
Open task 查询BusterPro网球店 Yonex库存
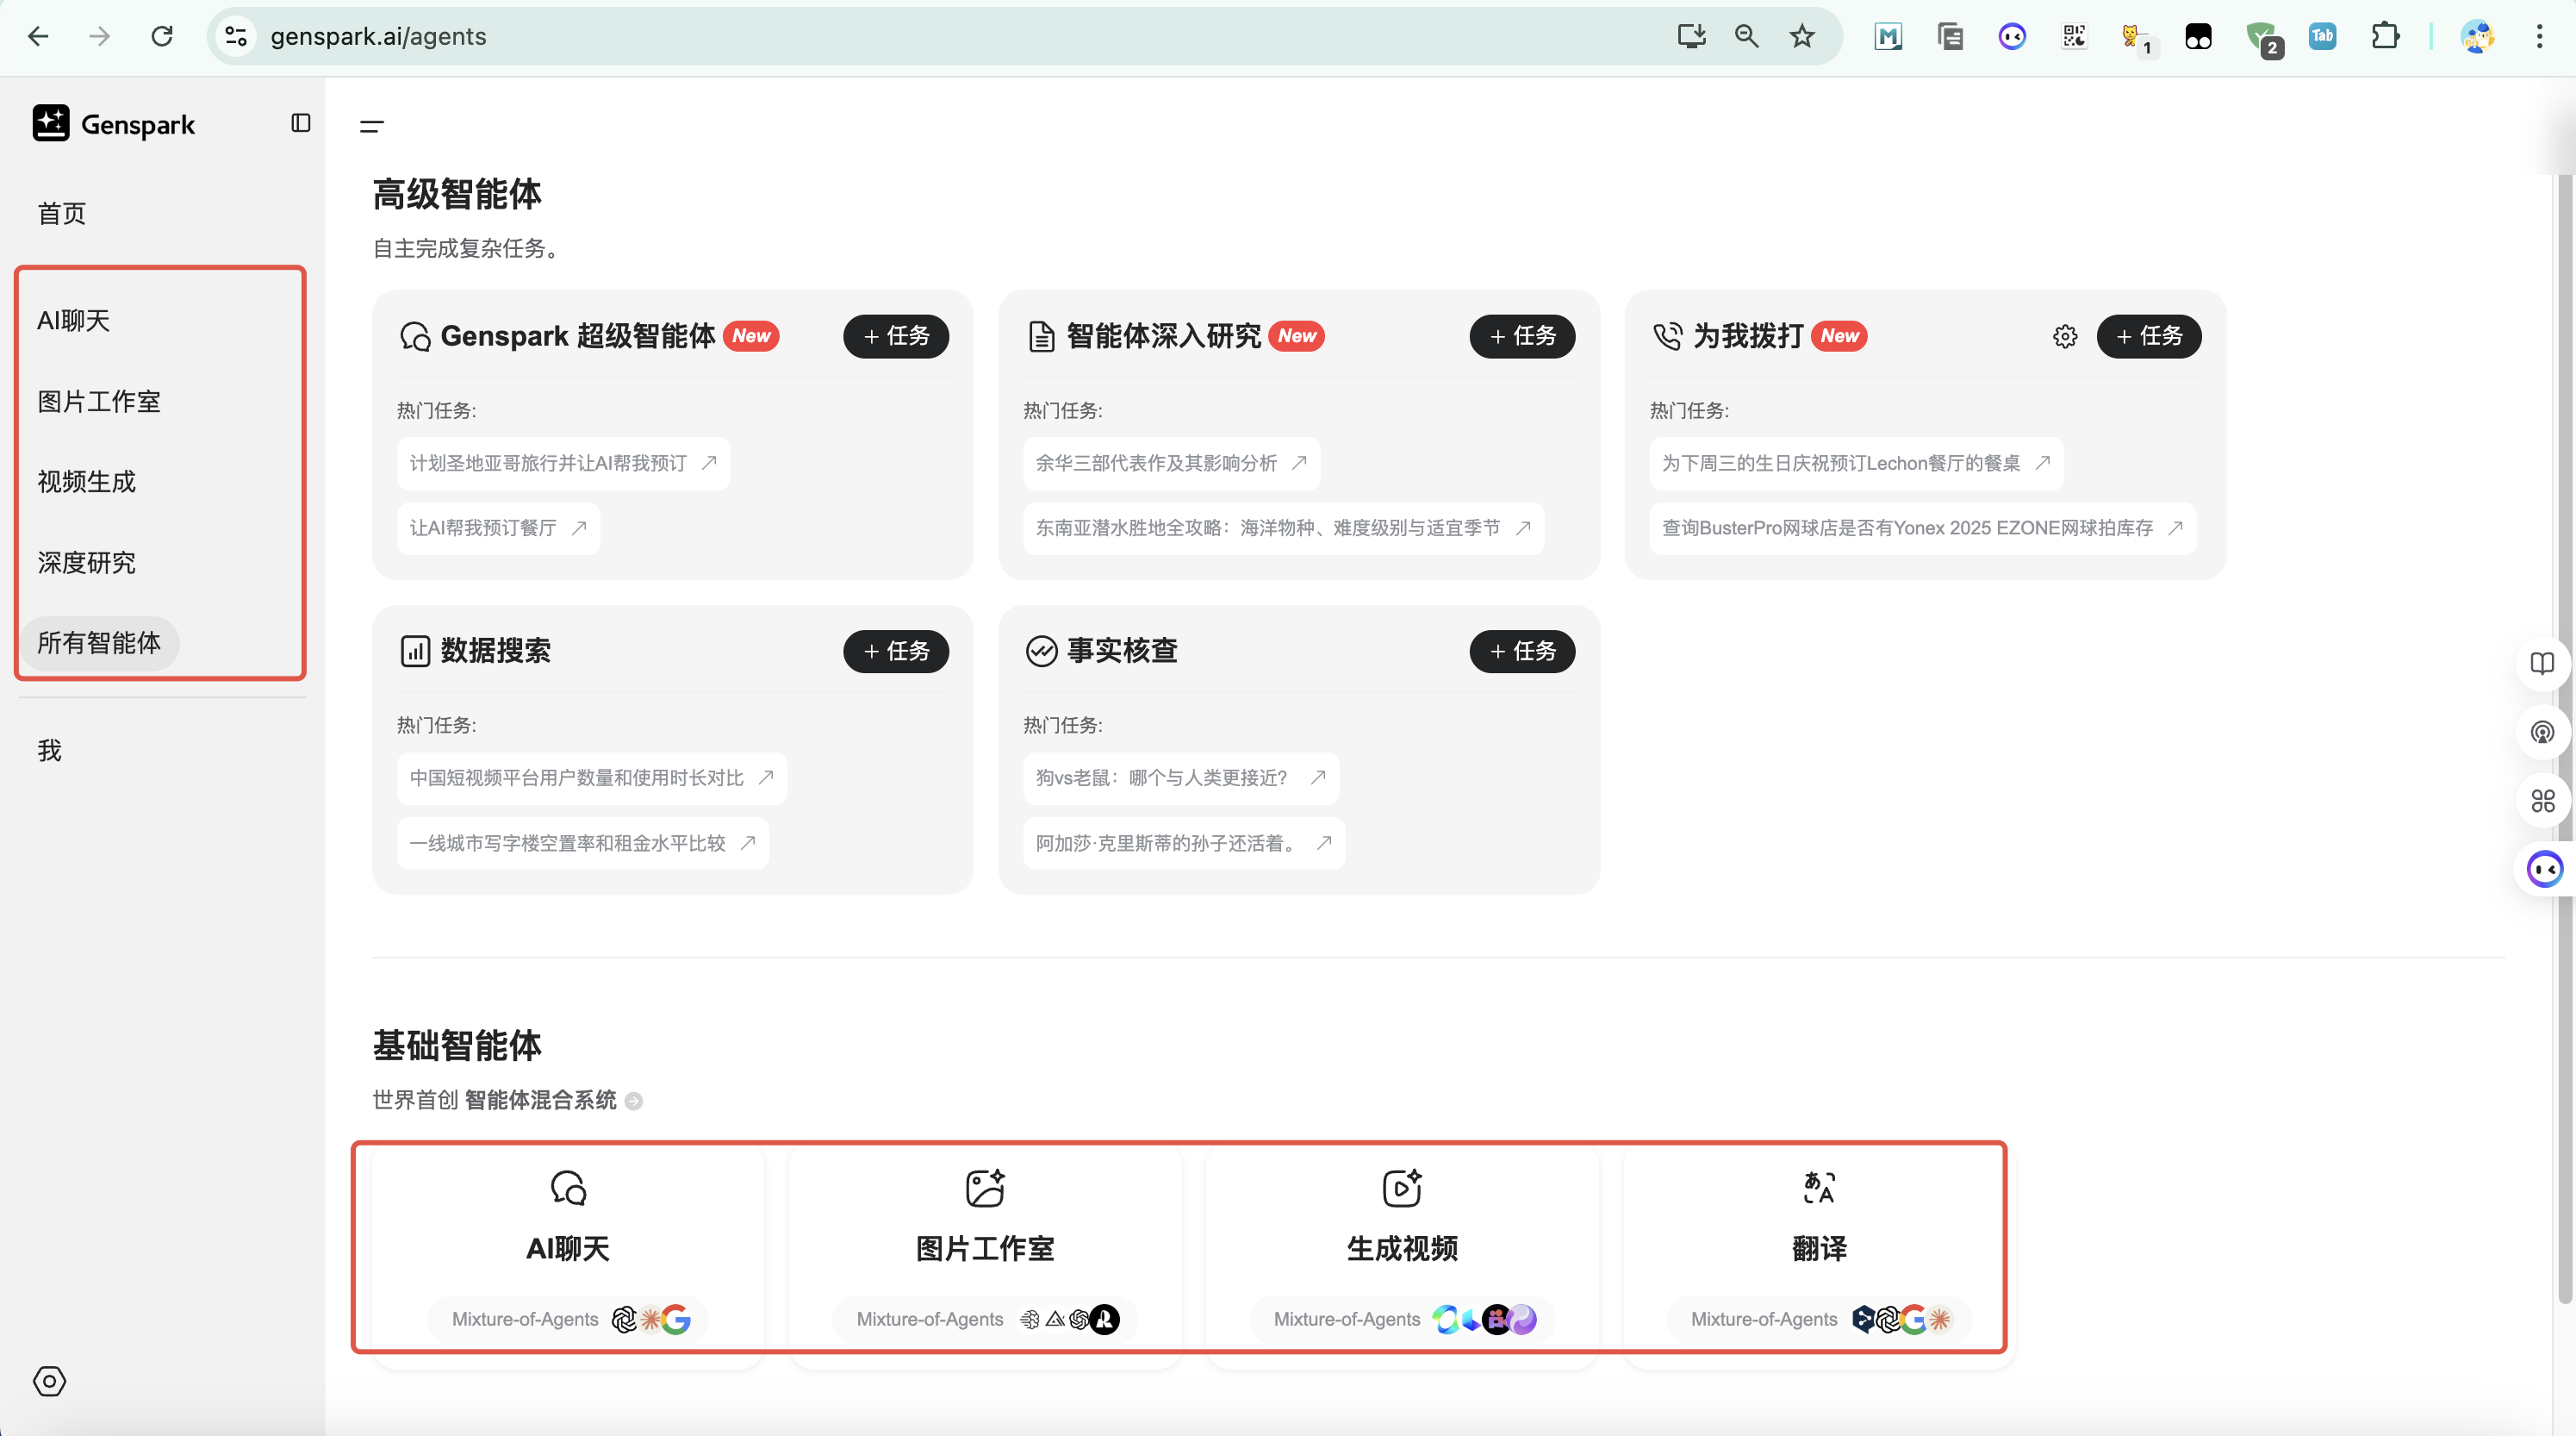pyautogui.click(x=1923, y=528)
